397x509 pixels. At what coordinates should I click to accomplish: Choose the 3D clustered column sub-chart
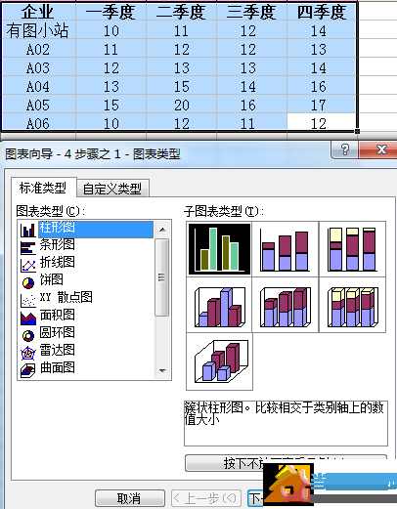pos(219,305)
